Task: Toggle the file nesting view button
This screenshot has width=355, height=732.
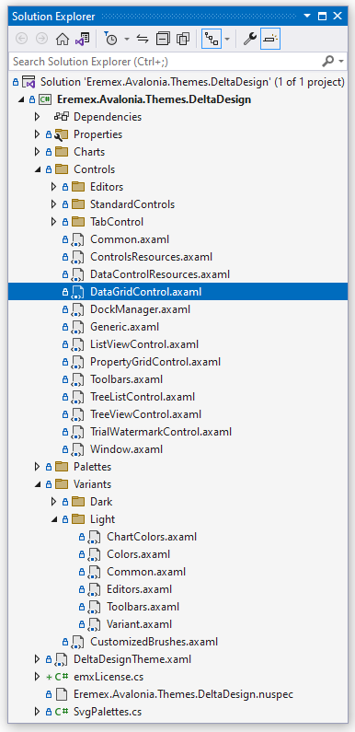Action: pyautogui.click(x=212, y=40)
